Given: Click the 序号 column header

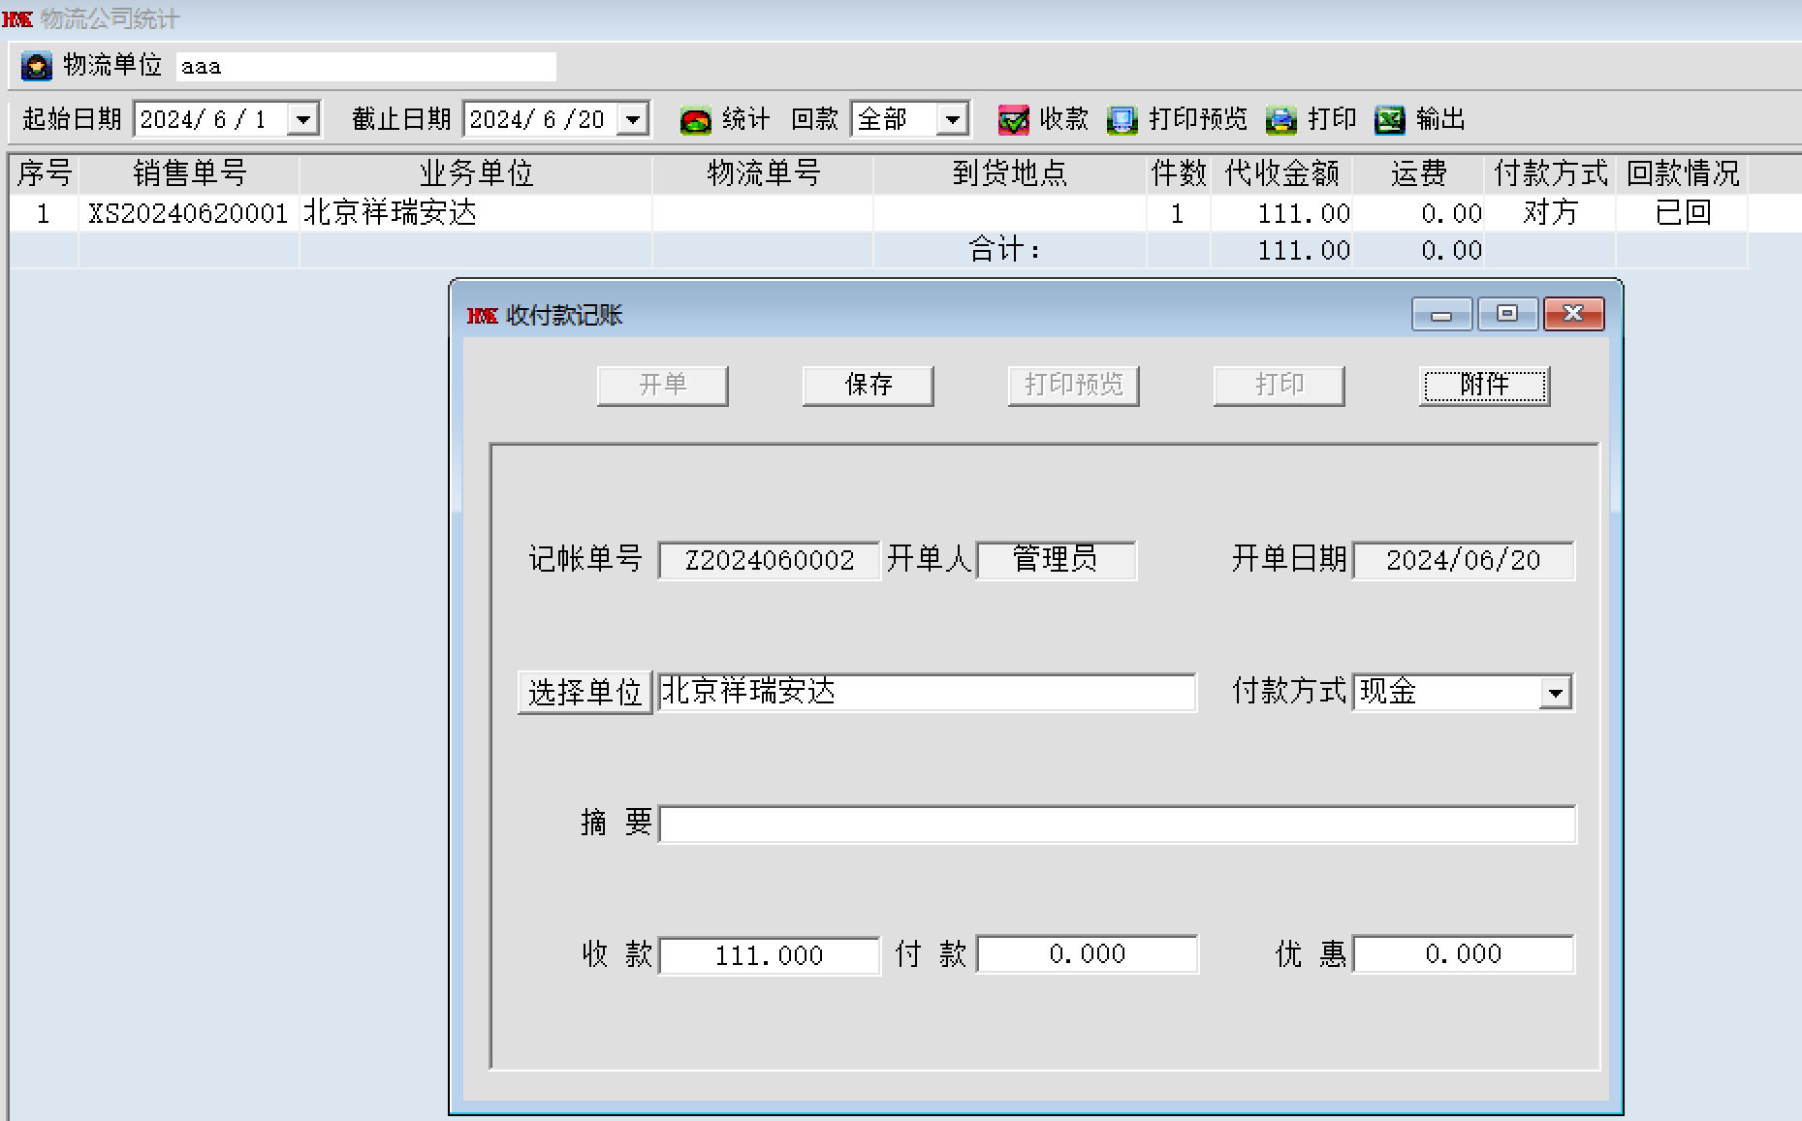Looking at the screenshot, I should tap(44, 173).
